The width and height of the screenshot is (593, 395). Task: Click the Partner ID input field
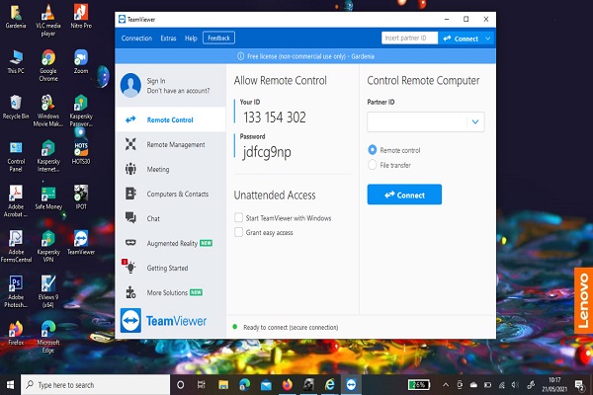pyautogui.click(x=417, y=121)
